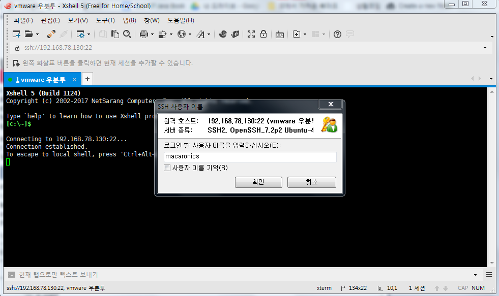
Task: Open the session properties gear icon
Action: pyautogui.click(x=80, y=34)
